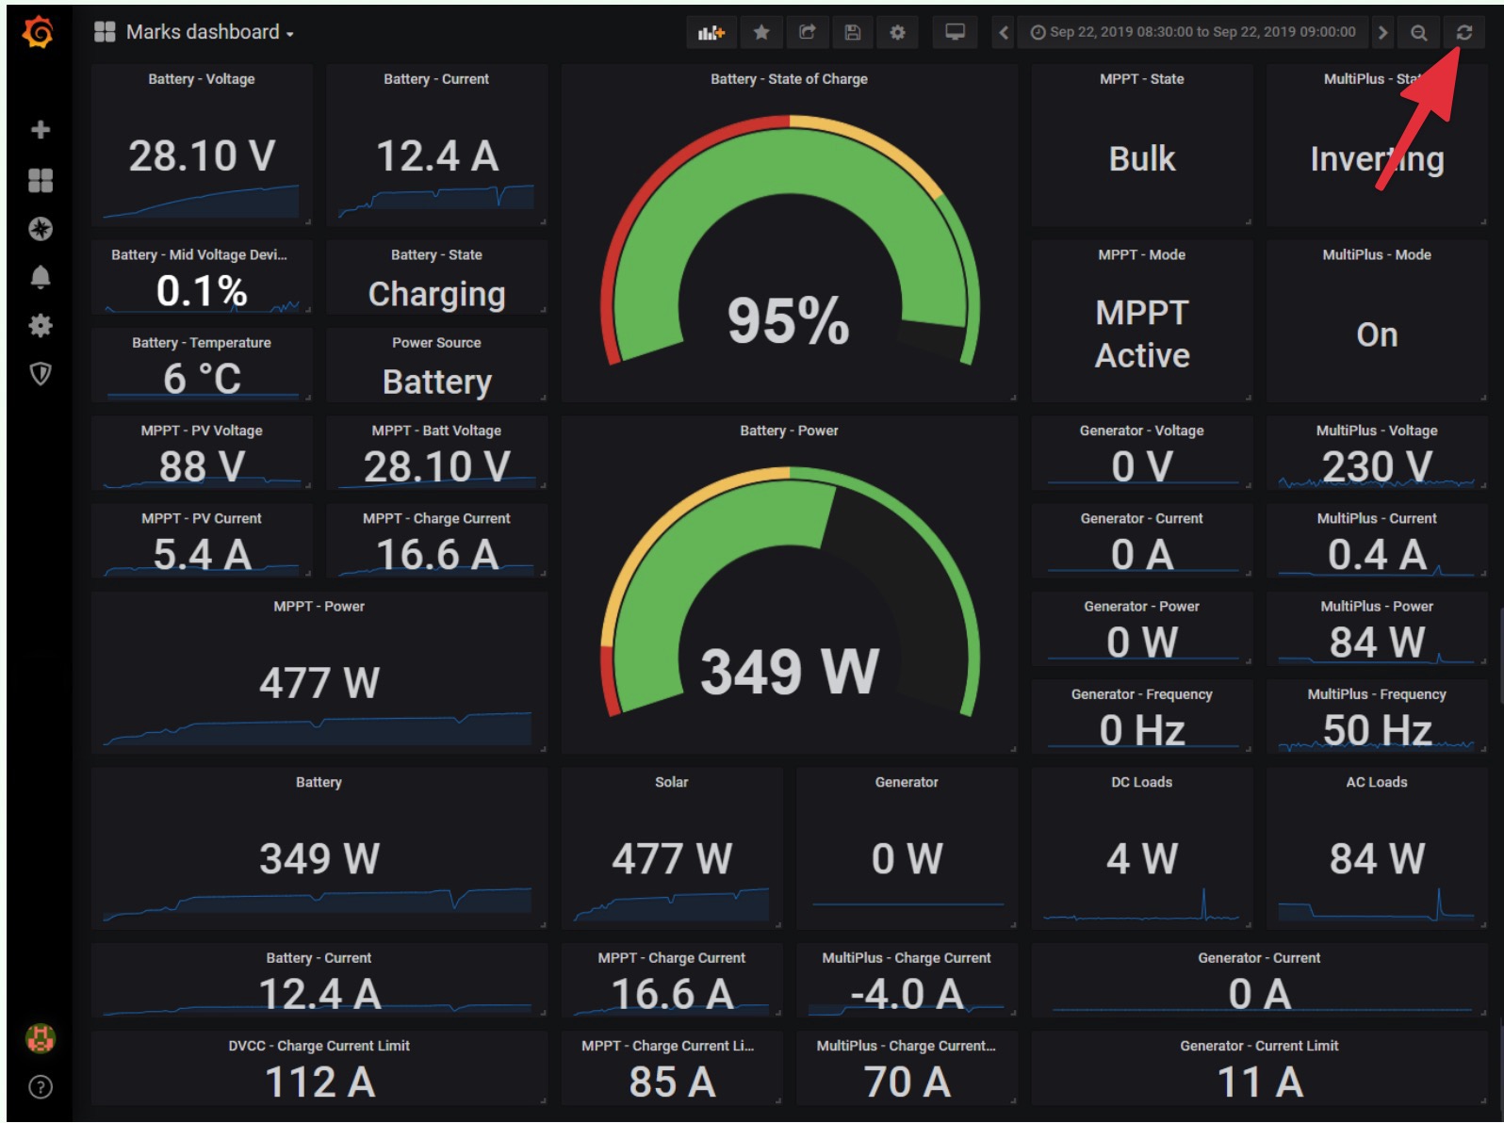Click the Power Source panel title
The image size is (1504, 1123).
[x=437, y=343]
